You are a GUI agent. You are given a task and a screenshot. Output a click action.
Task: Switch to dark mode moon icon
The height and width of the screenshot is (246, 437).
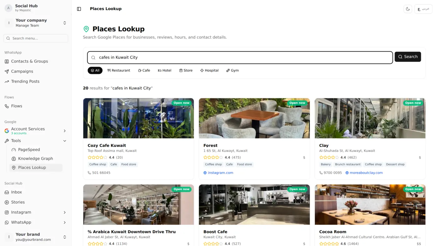(x=408, y=9)
